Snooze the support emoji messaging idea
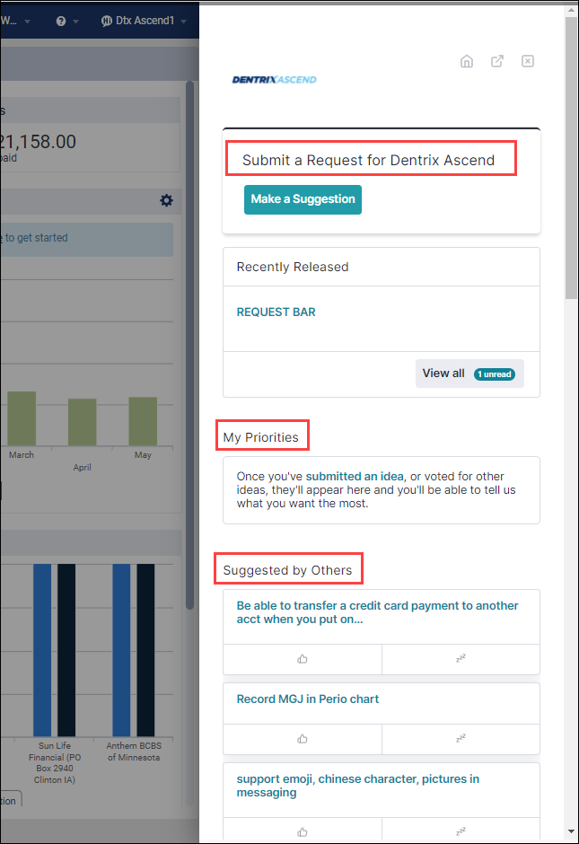The width and height of the screenshot is (579, 844). tap(461, 831)
